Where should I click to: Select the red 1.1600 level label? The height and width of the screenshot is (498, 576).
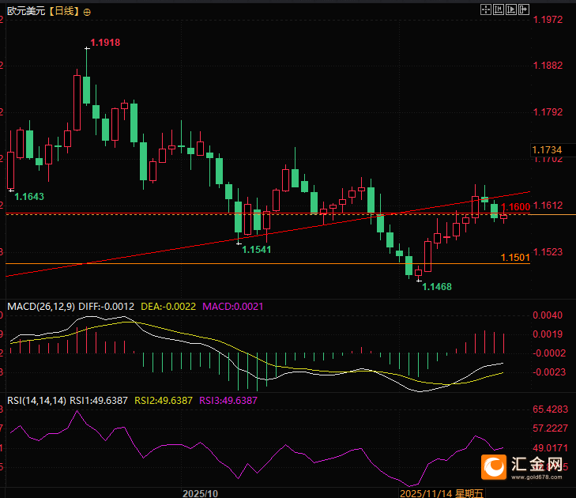[516, 207]
